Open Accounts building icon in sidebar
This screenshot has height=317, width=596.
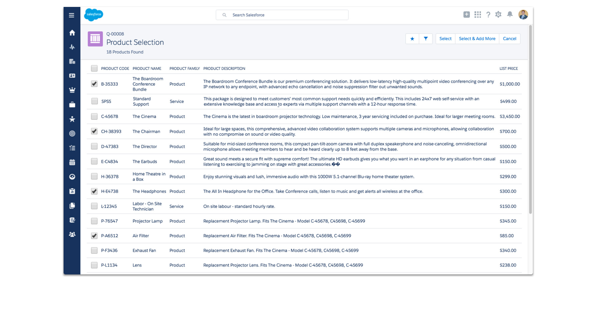click(x=72, y=61)
